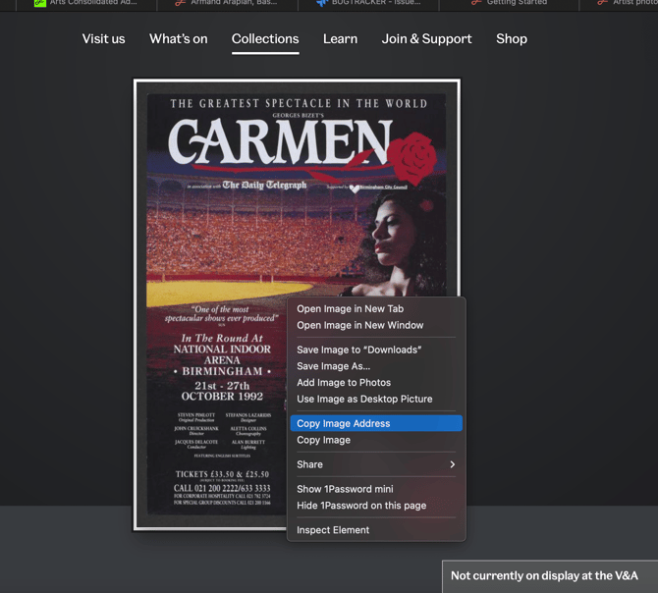The height and width of the screenshot is (593, 658).
Task: Select Inspect Element menu entry
Action: pos(376,530)
